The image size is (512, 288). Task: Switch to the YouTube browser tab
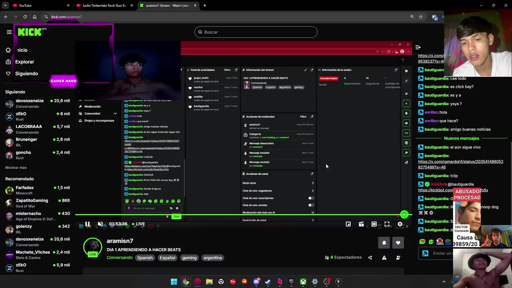point(40,6)
